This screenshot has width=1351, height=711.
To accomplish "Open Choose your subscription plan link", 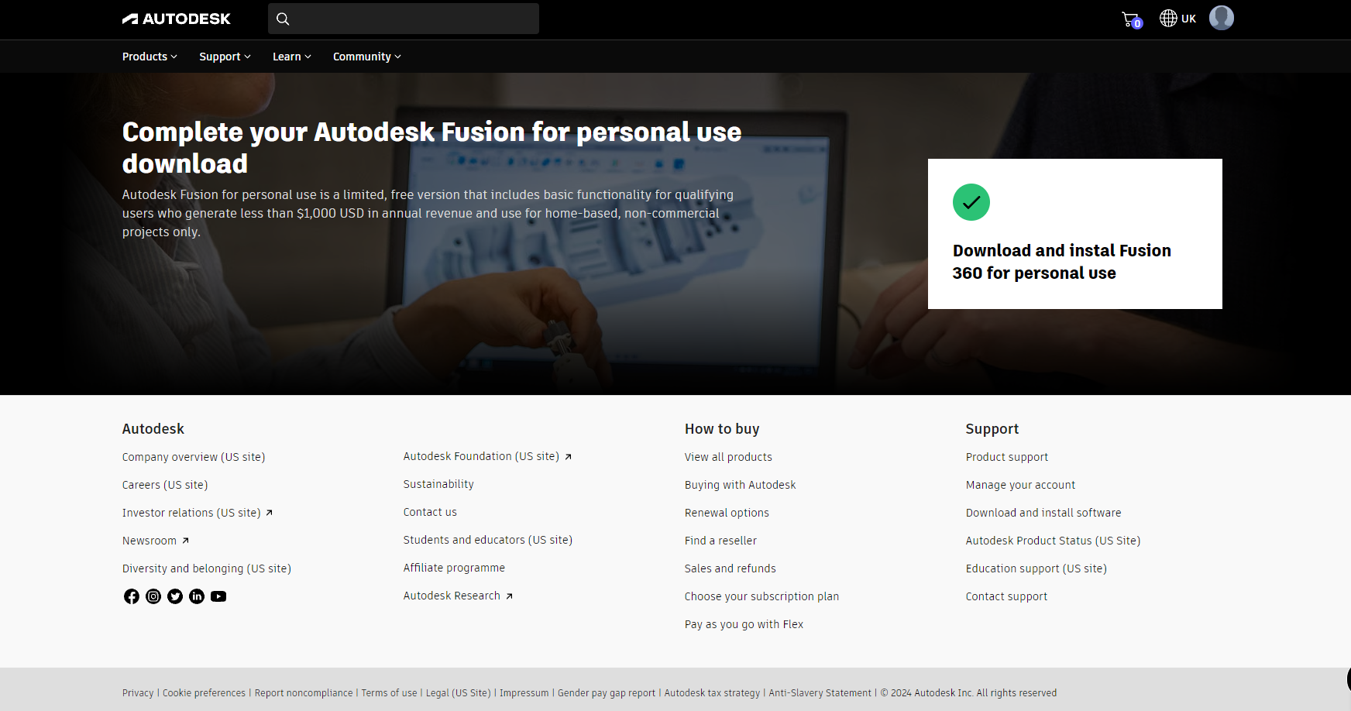I will click(x=762, y=596).
